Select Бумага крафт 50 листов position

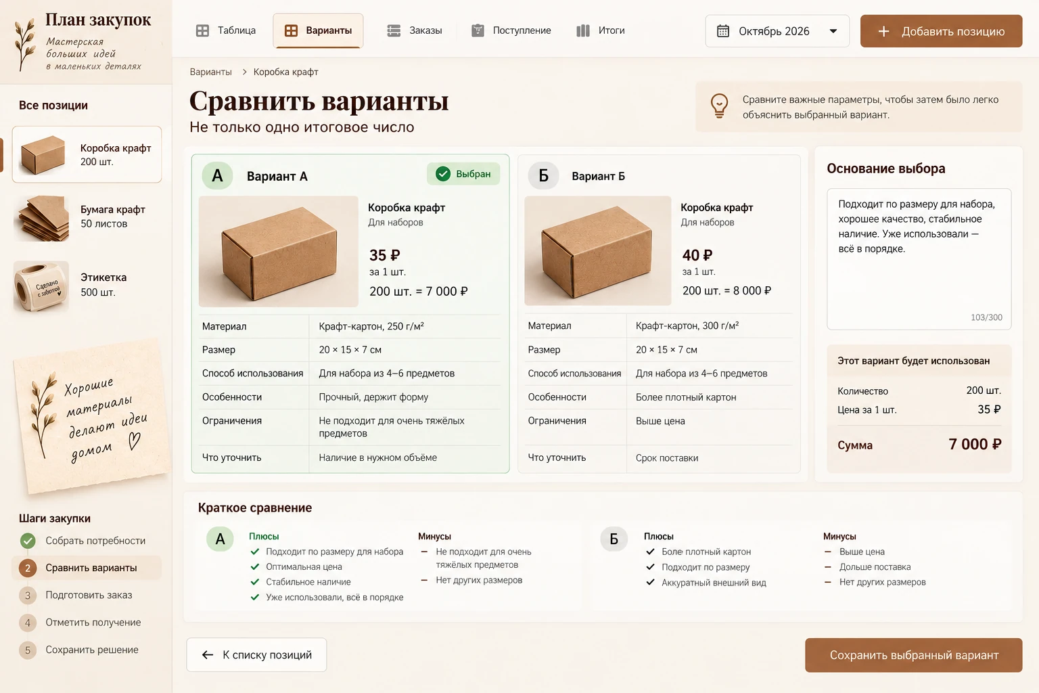(x=87, y=217)
